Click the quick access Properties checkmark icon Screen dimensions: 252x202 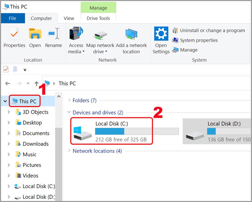pos(6,69)
